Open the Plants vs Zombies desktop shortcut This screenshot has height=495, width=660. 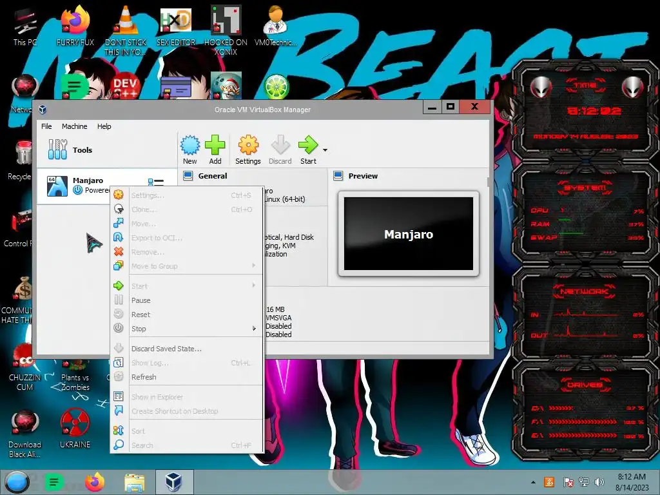75,376
